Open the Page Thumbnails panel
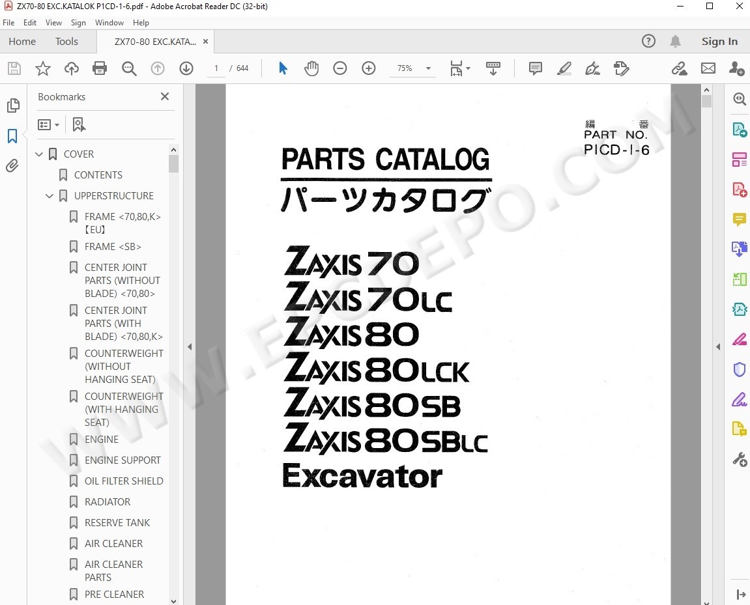 click(x=13, y=105)
